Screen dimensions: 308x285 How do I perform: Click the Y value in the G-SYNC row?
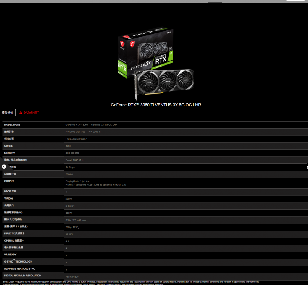click(66, 263)
